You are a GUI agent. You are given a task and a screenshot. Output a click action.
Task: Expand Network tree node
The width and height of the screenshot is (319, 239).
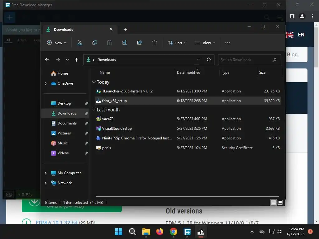(x=45, y=183)
